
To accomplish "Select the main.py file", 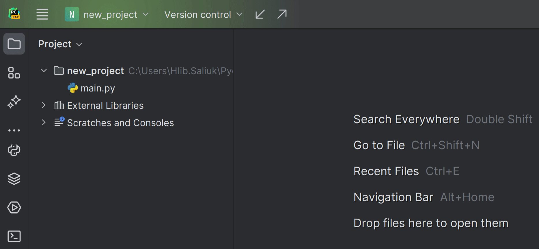I will coord(91,88).
